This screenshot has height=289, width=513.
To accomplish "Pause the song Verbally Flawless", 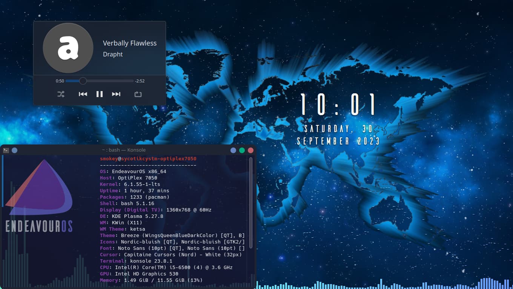I will 100,94.
